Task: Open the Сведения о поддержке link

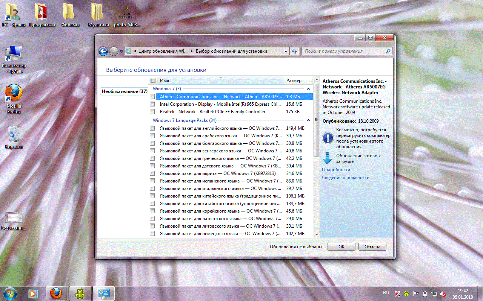Action: (x=345, y=178)
